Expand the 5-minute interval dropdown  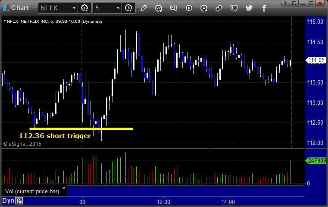[118, 8]
